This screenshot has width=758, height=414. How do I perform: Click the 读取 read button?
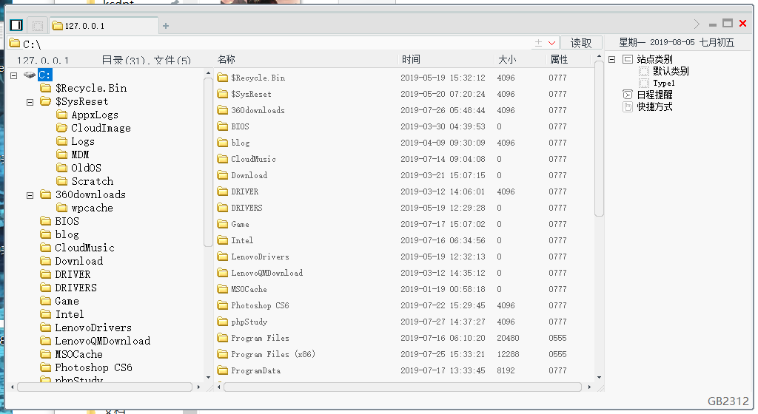[x=581, y=43]
